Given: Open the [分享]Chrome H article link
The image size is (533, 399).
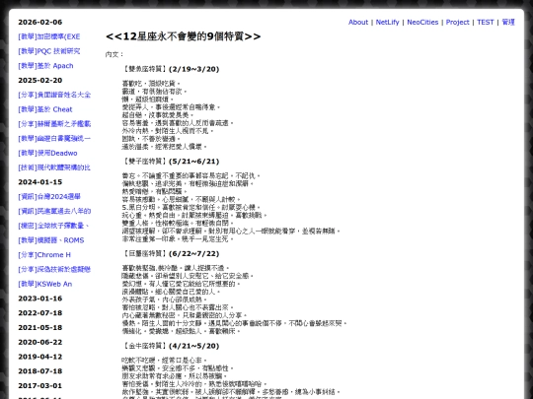Looking at the screenshot, I should tap(44, 255).
